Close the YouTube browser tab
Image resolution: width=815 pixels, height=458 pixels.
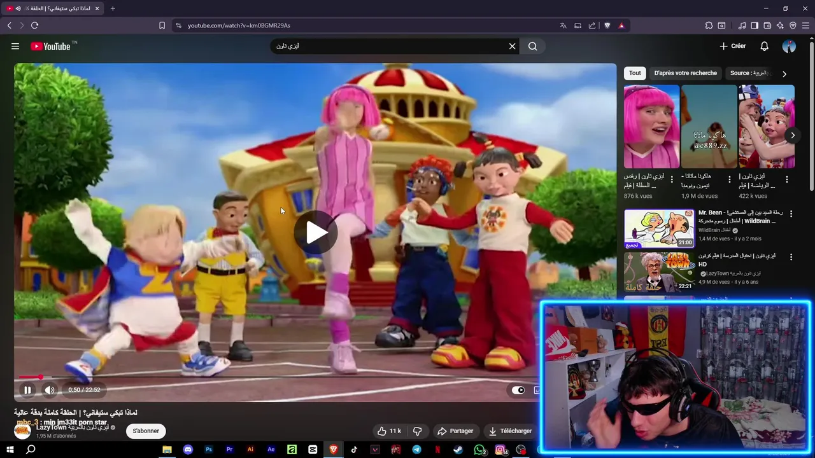97,8
